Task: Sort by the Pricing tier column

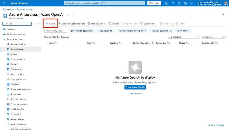Action: pos(163,43)
